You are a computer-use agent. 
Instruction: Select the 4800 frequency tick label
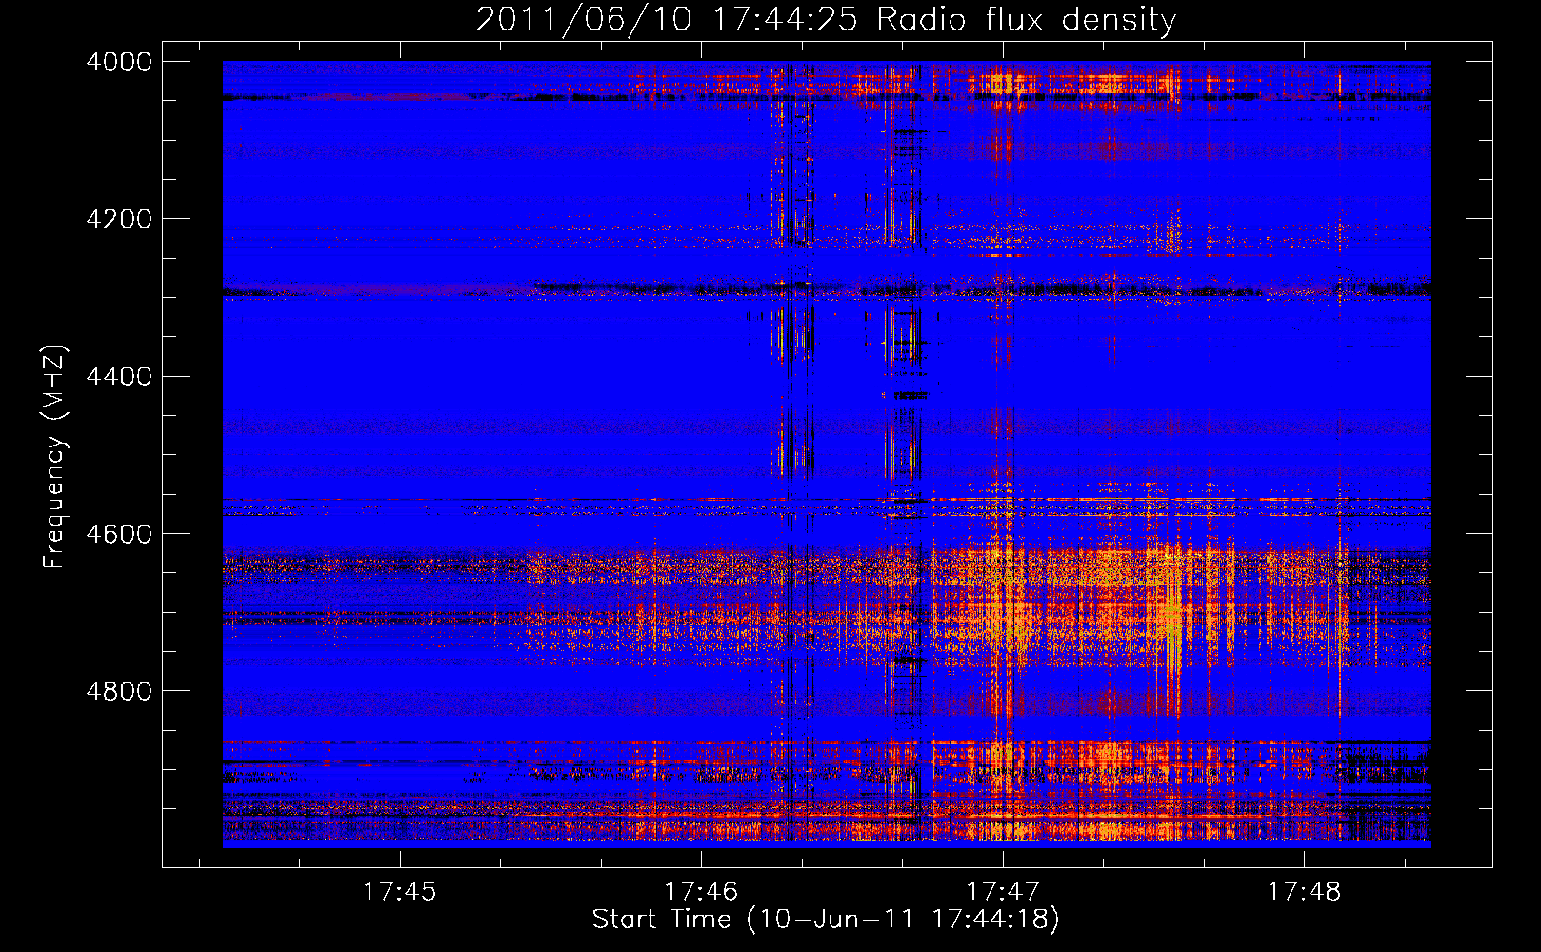coord(119,691)
